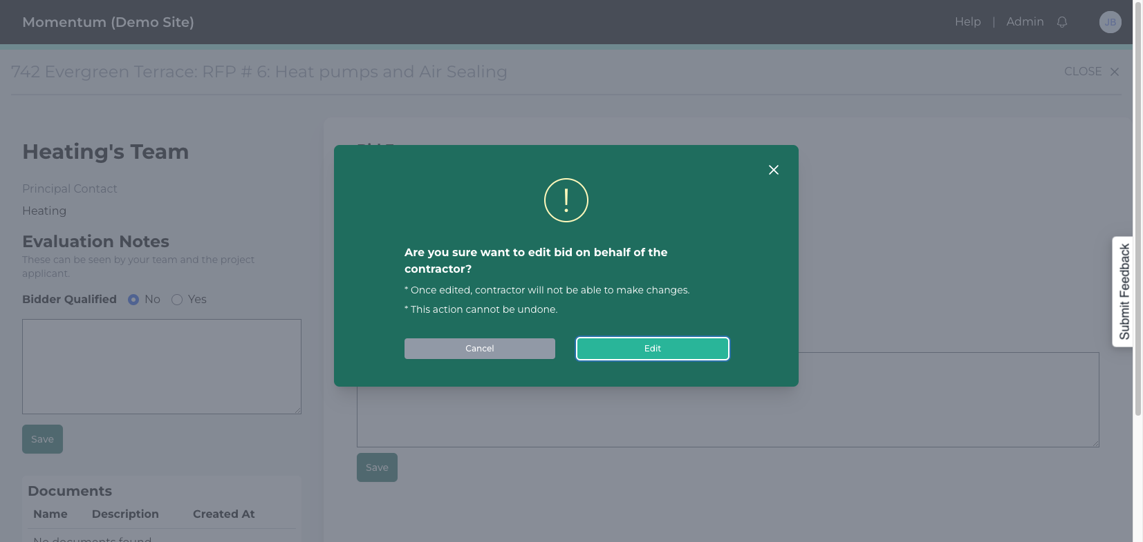This screenshot has width=1143, height=542.
Task: Open the Submit Feedback side tab
Action: (x=1123, y=292)
